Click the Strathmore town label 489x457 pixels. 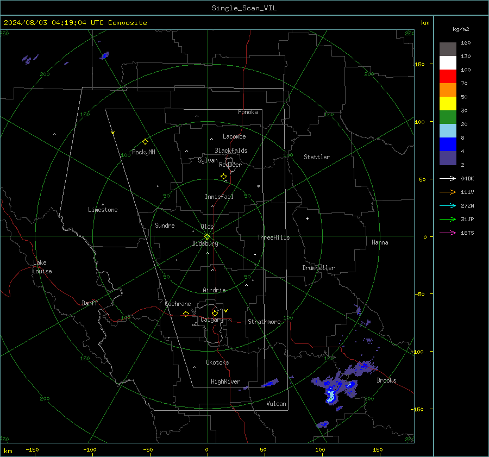click(264, 322)
